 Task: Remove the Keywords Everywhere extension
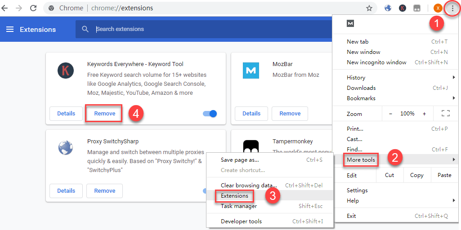click(105, 114)
